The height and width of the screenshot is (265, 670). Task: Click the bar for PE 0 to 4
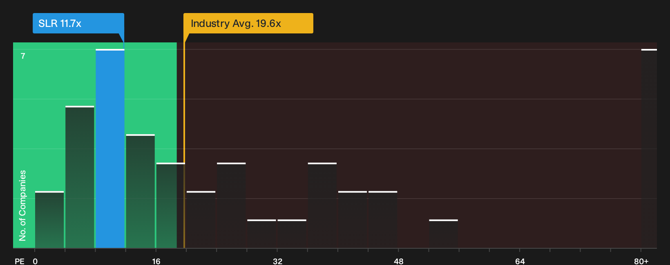[49, 219]
